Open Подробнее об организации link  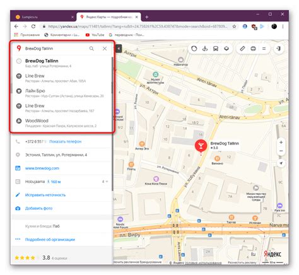[50, 240]
